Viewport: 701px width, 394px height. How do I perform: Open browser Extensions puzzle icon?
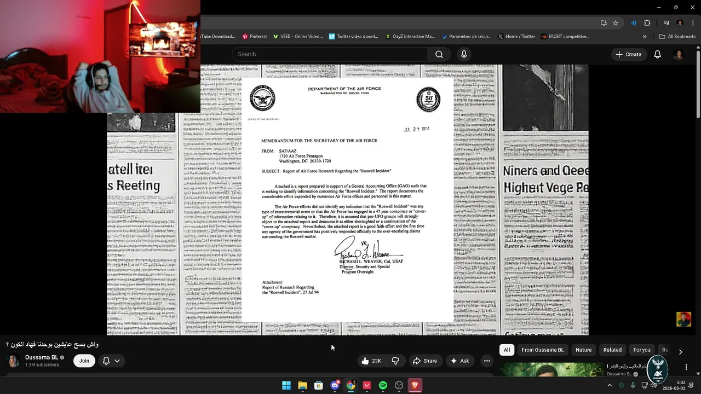pos(647,23)
